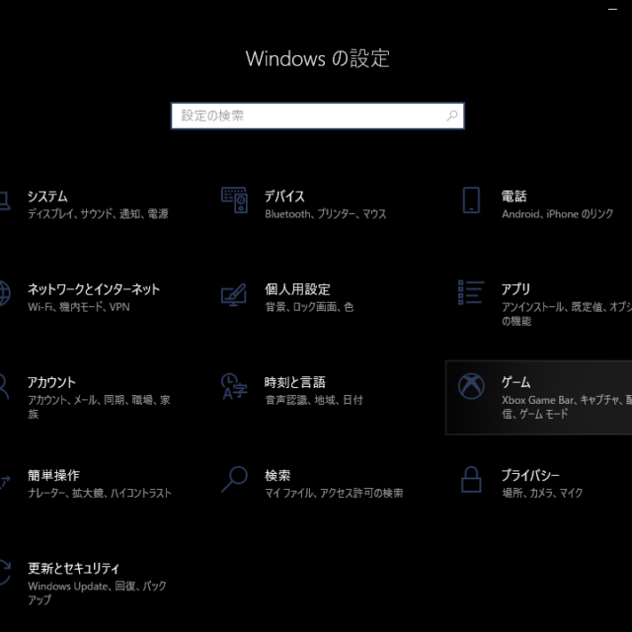Click the Privacy (プライバシー) padlock icon
This screenshot has height=632, width=632.
coord(471,479)
